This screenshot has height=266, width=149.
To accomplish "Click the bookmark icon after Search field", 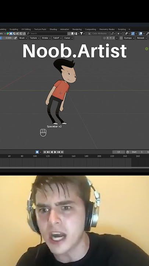I will point(72,34).
